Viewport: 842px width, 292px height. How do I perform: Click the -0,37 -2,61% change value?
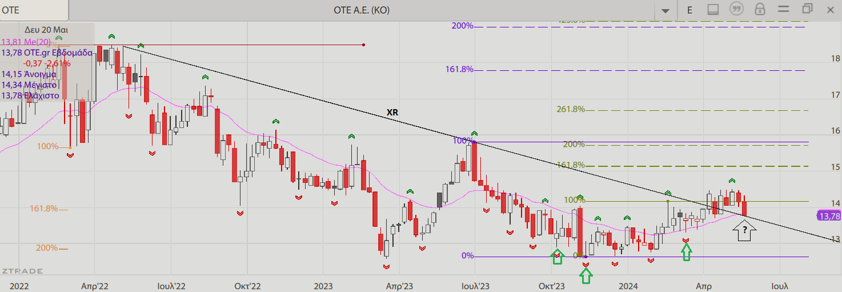click(47, 63)
